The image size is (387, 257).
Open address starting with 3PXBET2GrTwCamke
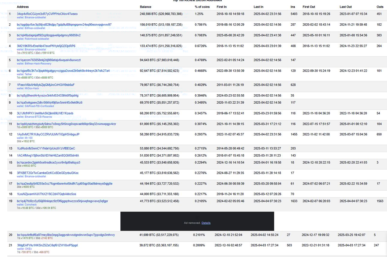(x=48, y=173)
